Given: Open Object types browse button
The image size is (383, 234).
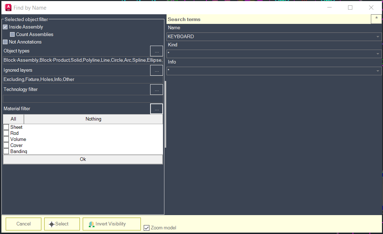Looking at the screenshot, I should tap(157, 51).
